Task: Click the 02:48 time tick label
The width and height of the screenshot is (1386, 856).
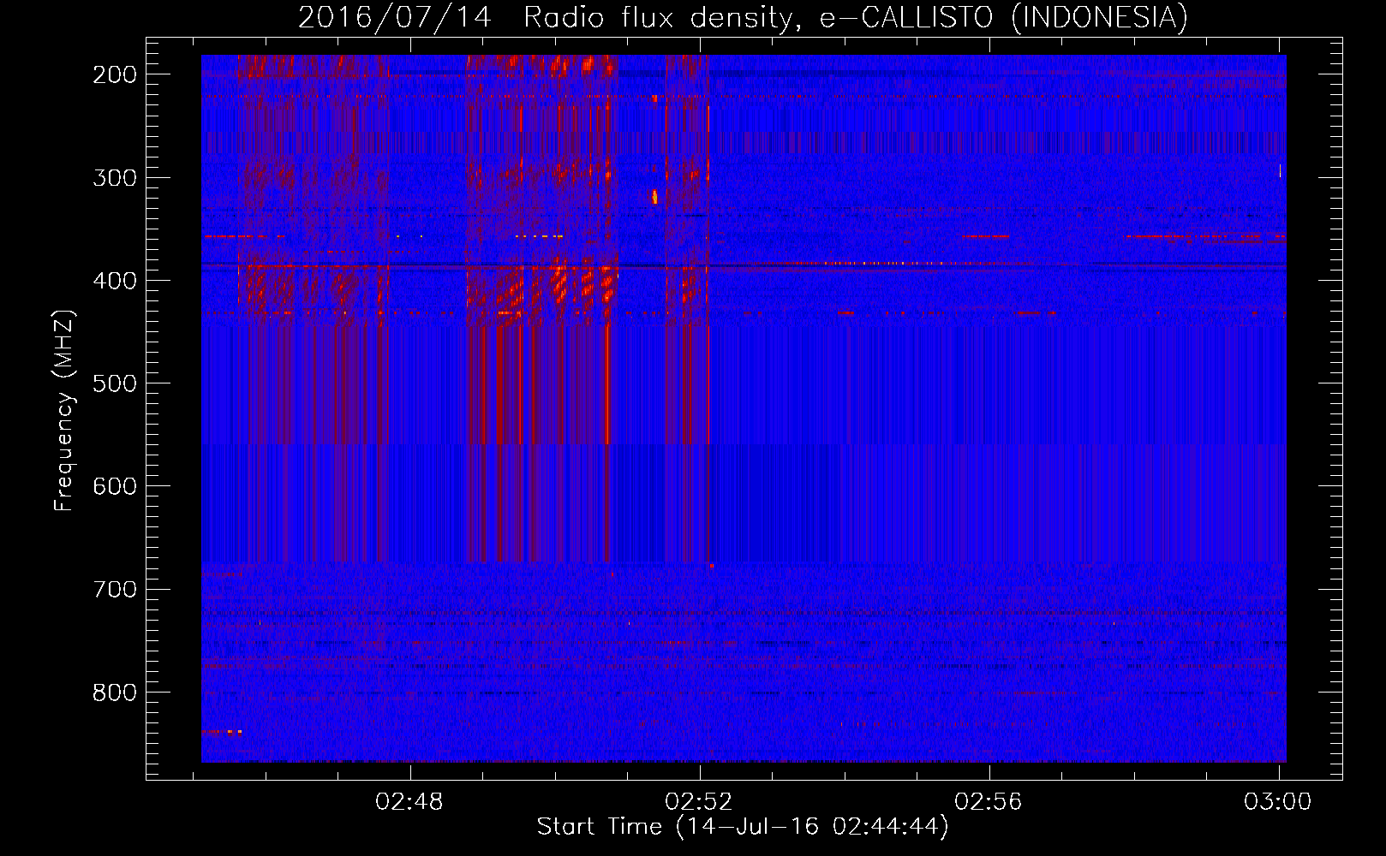Action: (x=409, y=802)
